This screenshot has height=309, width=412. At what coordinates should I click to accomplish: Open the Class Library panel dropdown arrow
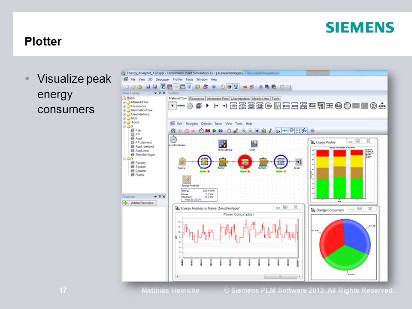coord(155,93)
